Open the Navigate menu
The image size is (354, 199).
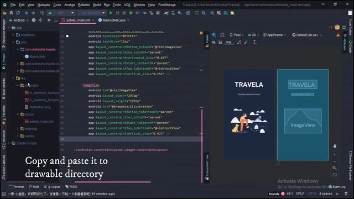[44, 5]
